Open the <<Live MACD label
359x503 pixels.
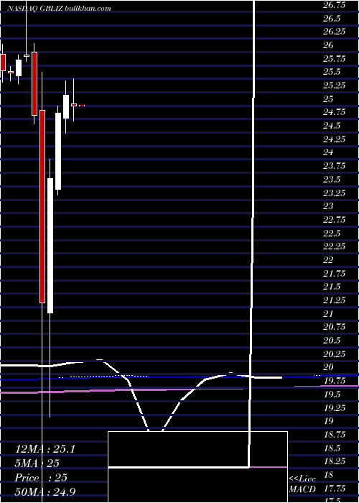(302, 484)
